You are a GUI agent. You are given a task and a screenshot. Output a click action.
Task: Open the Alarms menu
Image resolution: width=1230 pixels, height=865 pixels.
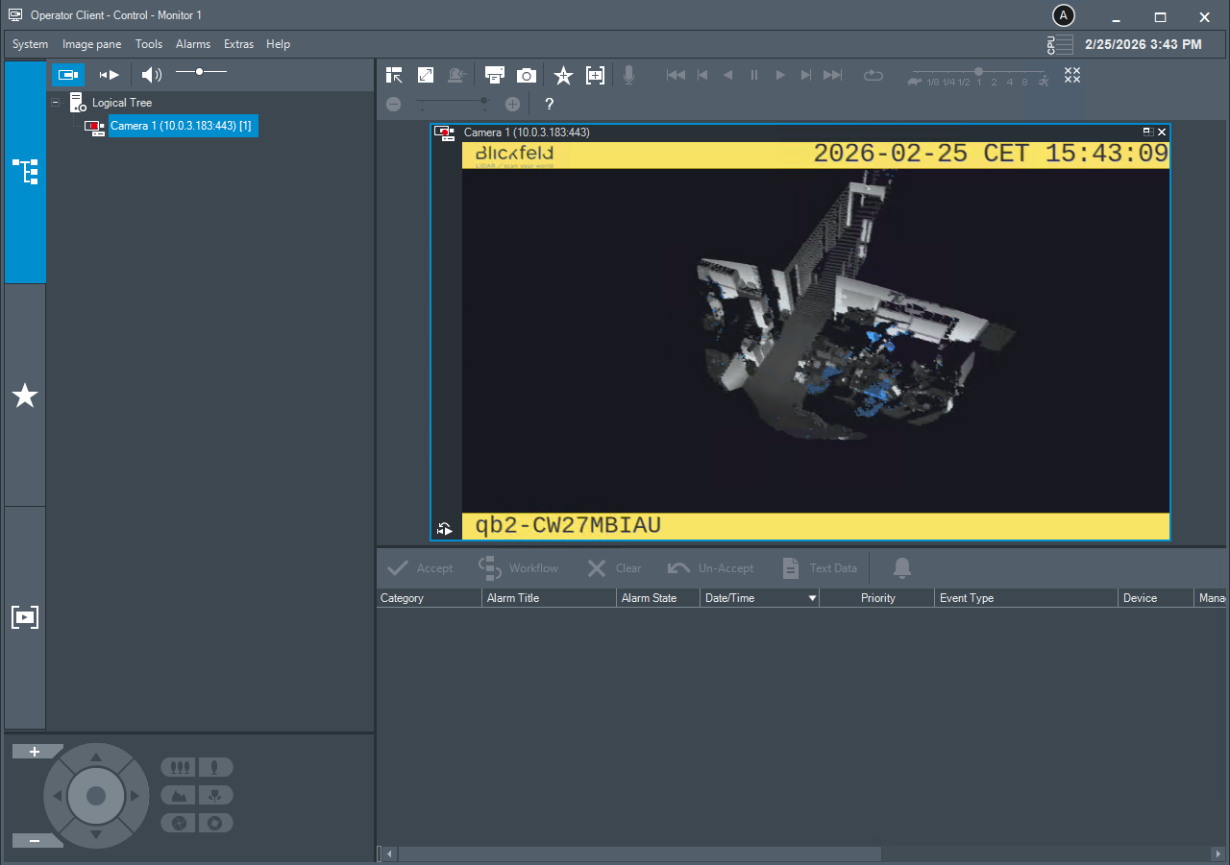(x=193, y=44)
